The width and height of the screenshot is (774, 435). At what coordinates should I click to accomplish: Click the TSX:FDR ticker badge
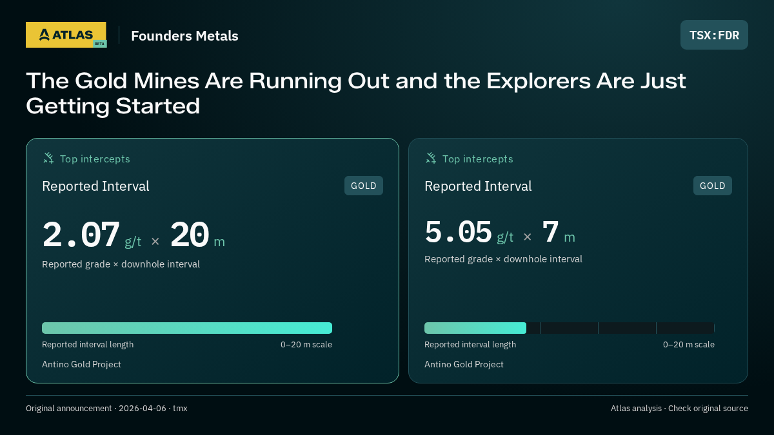click(x=714, y=35)
